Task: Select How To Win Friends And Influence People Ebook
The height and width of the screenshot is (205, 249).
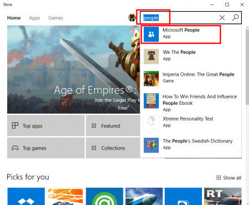Action: click(x=200, y=100)
